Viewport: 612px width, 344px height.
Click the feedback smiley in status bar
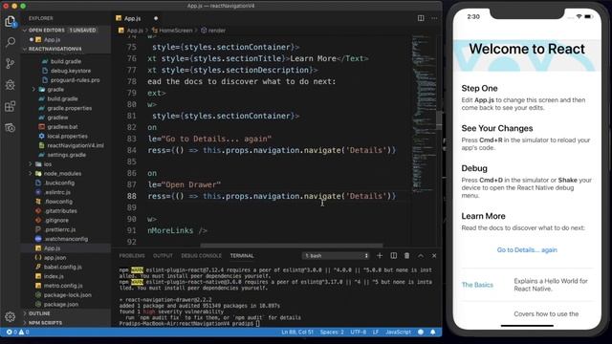(421, 332)
